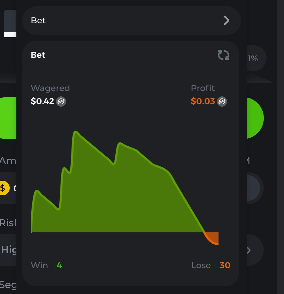
Task: Select the bold Bet statistics heading
Action: tap(38, 55)
